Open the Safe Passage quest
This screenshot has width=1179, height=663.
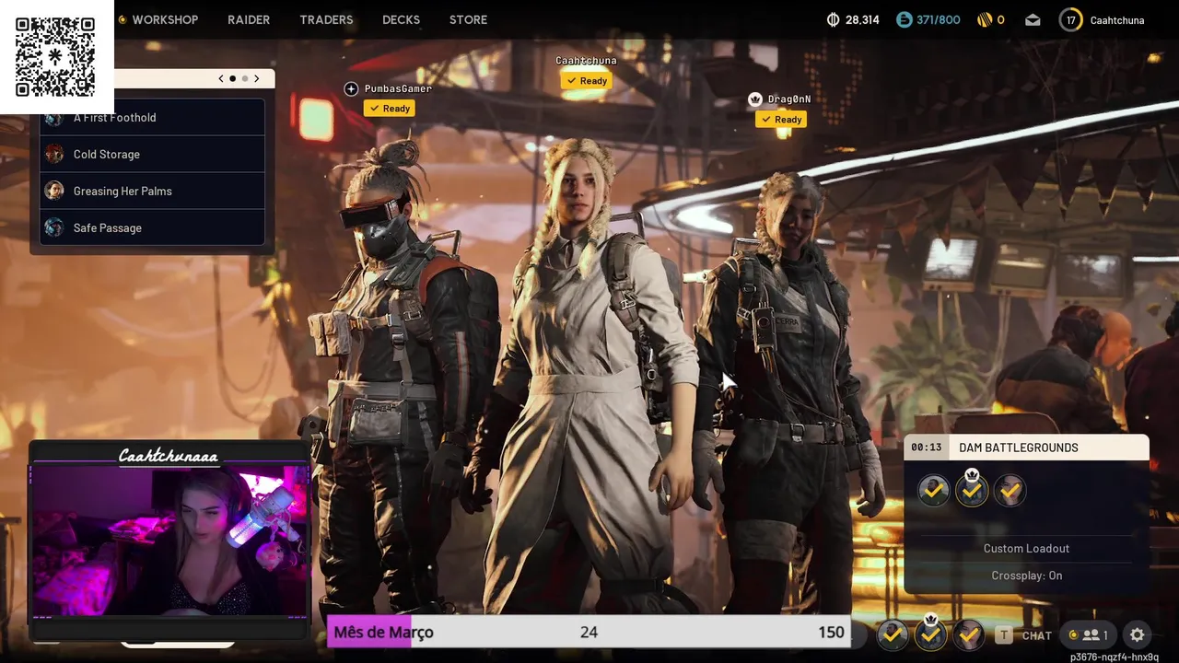[x=152, y=227]
